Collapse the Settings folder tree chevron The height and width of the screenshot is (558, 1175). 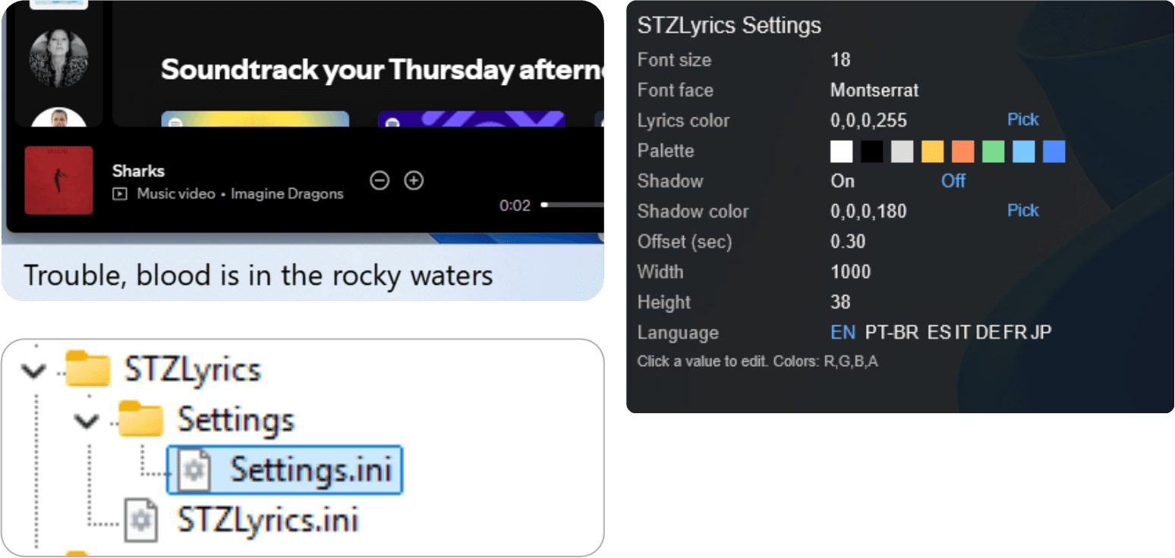tap(88, 421)
